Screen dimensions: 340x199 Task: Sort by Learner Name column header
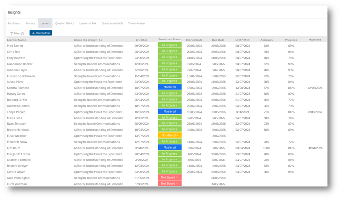click(x=17, y=40)
